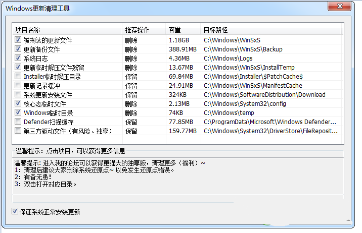This screenshot has width=362, height=233.
Task: Check the 更新记录缓冲 checkbox
Action: 18,85
